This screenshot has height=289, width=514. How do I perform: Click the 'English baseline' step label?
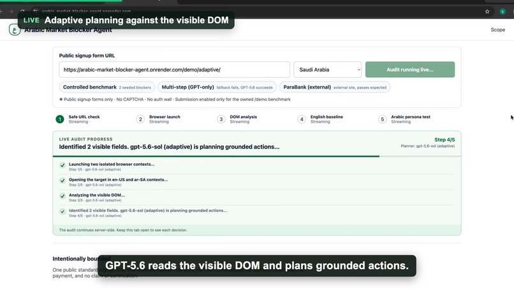coord(327,117)
